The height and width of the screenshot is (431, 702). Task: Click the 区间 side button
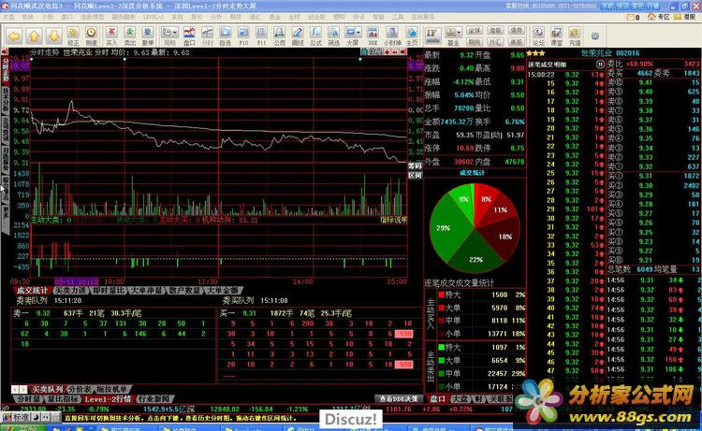tap(415, 176)
